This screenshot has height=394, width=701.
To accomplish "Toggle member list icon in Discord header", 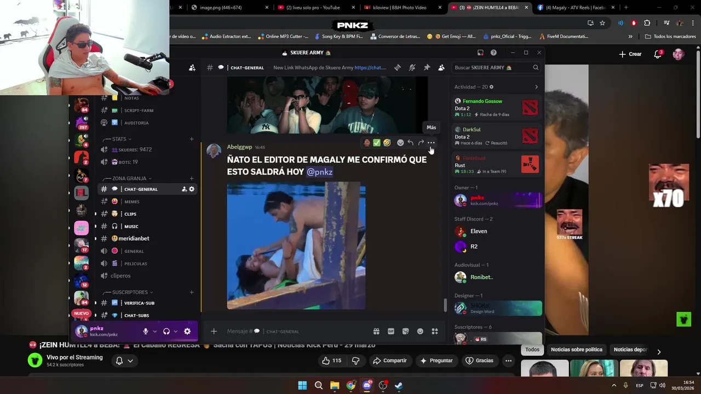I will click(441, 67).
